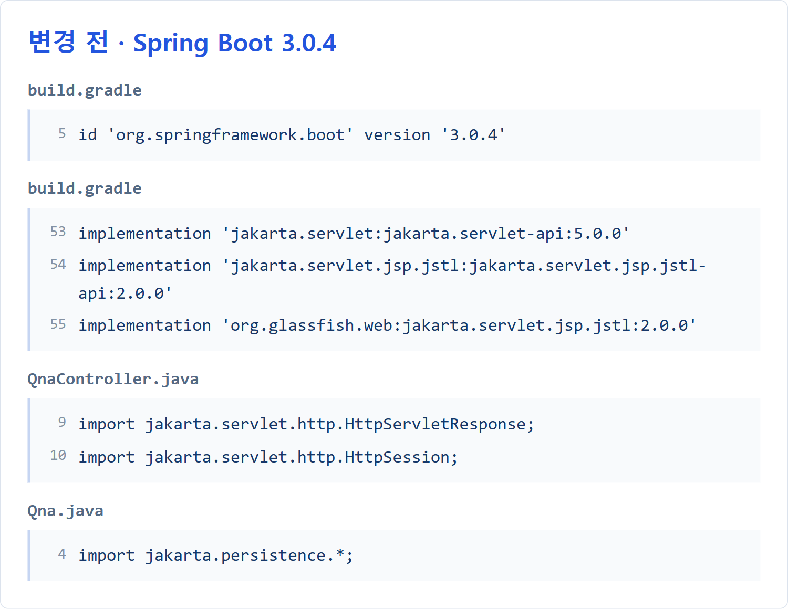The height and width of the screenshot is (609, 788).
Task: Click line number 53
Action: 58,232
